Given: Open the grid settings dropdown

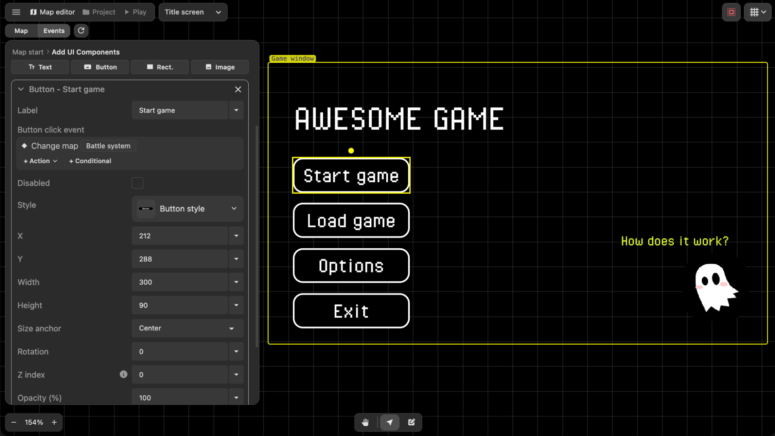Looking at the screenshot, I should (x=758, y=12).
